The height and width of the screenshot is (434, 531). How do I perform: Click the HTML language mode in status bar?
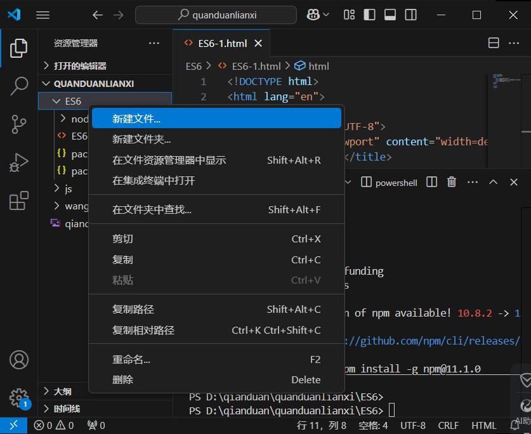tap(484, 426)
